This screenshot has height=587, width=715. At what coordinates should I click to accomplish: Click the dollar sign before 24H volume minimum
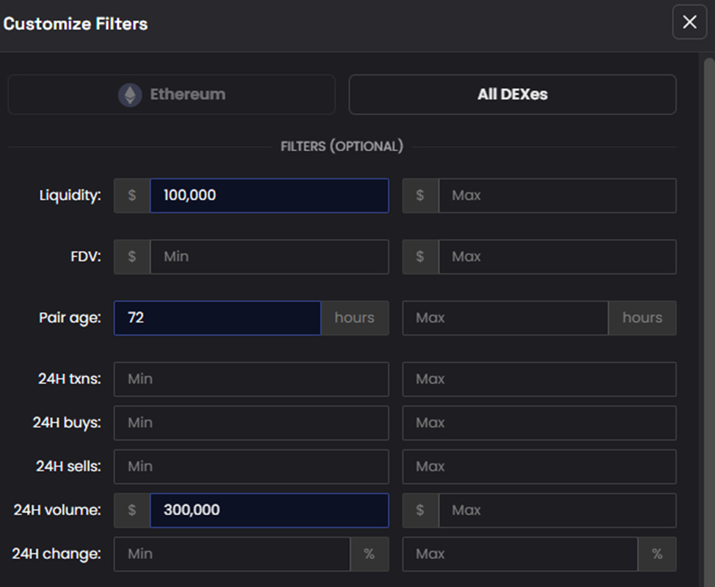pyautogui.click(x=132, y=511)
